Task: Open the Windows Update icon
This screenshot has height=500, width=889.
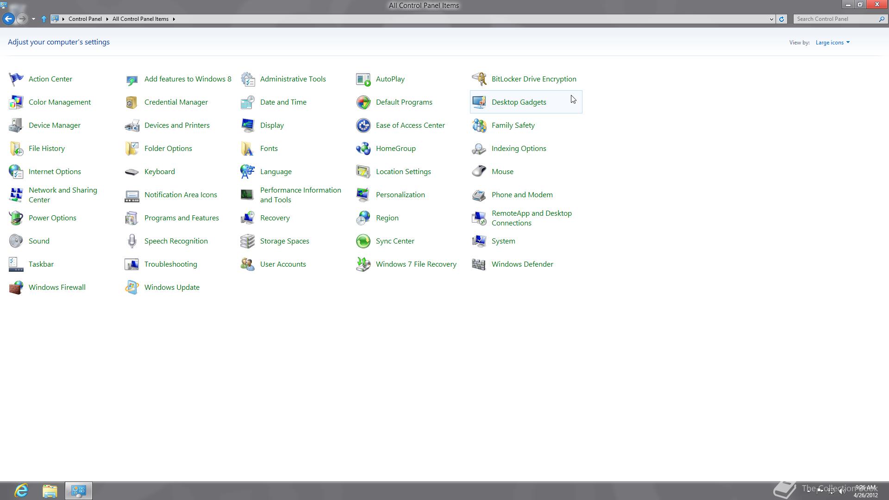Action: 132,287
